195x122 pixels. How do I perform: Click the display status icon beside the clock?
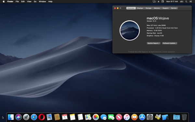[162, 2]
